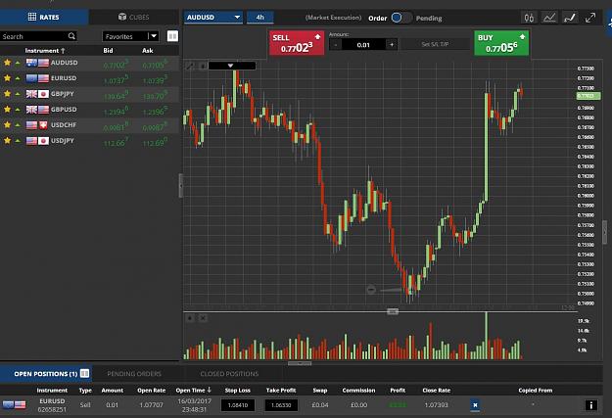The width and height of the screenshot is (612, 418).
Task: Select the EURUSD row in rates list
Action: pyautogui.click(x=89, y=78)
